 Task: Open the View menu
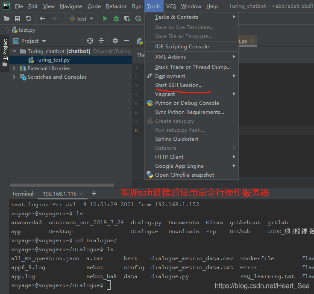(x=49, y=6)
